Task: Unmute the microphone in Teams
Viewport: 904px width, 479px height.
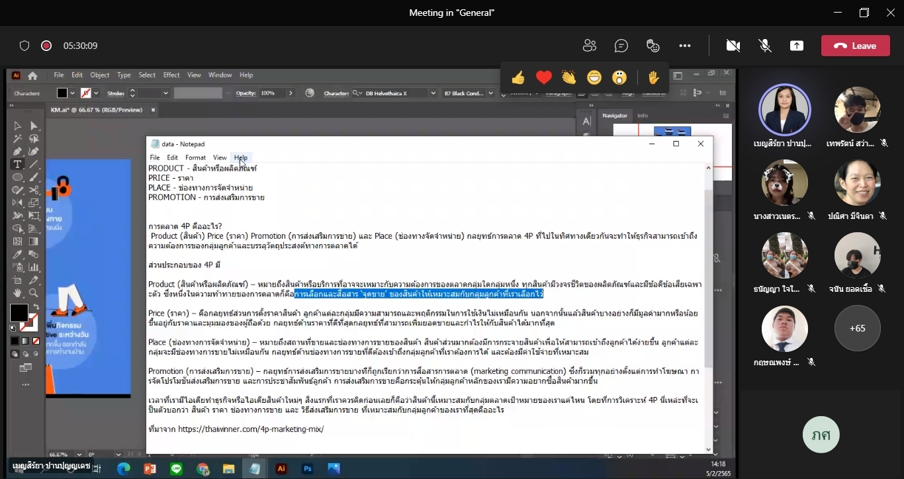Action: (765, 46)
